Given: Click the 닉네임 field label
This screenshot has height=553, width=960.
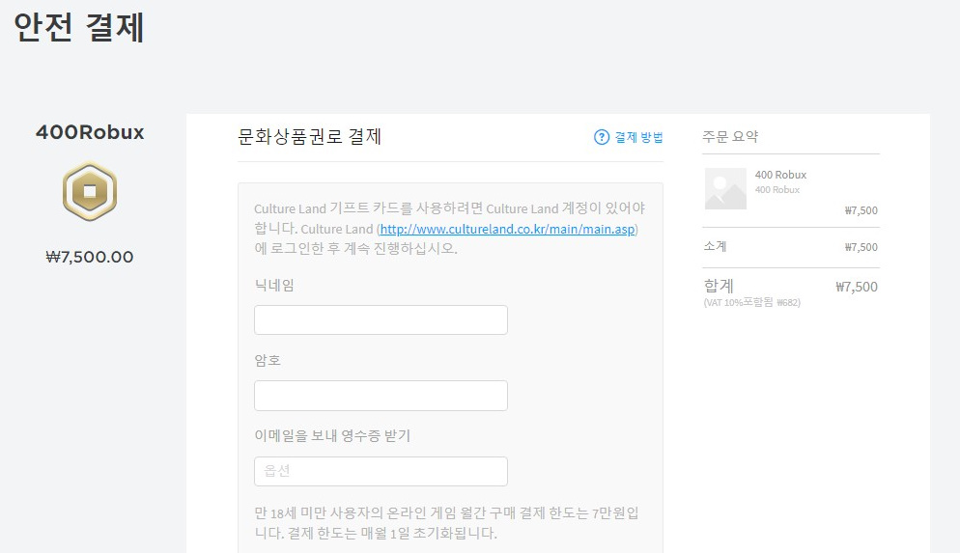Looking at the screenshot, I should pyautogui.click(x=274, y=286).
